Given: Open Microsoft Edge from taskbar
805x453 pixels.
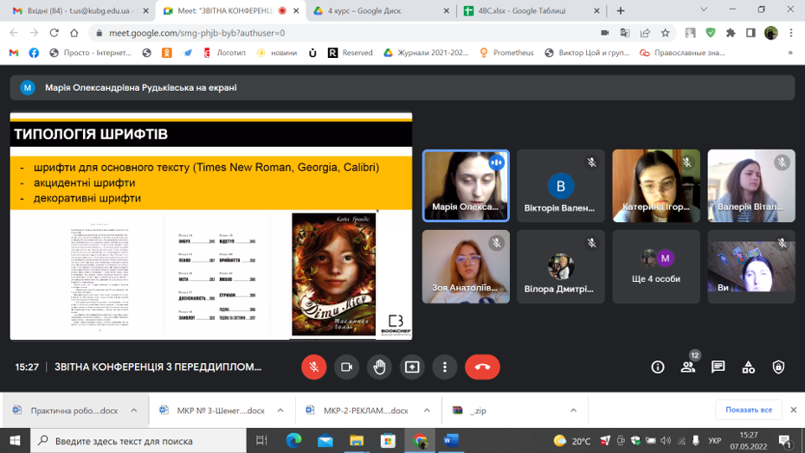Looking at the screenshot, I should click(293, 441).
